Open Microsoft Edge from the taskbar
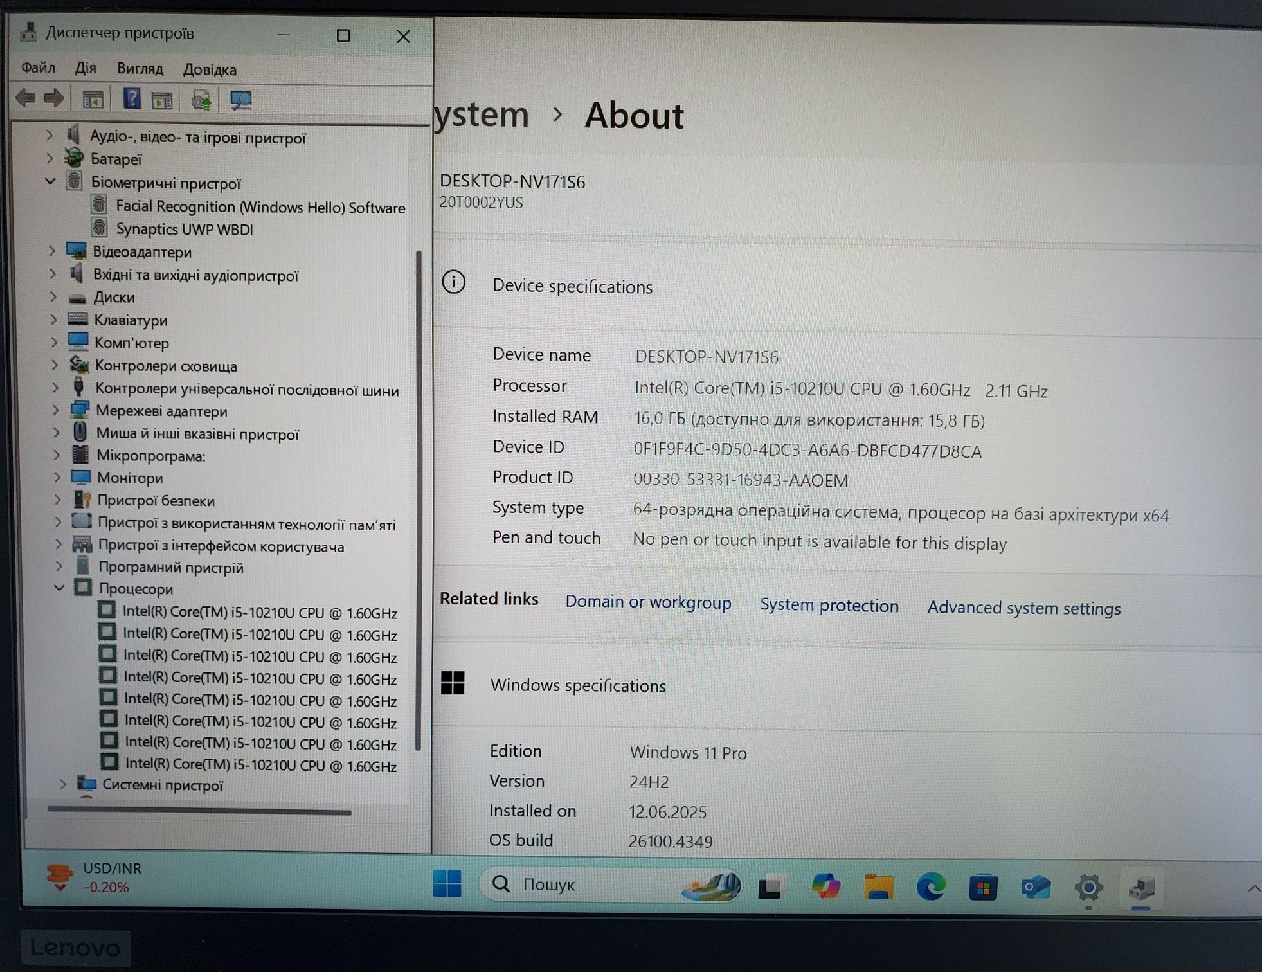1262x972 pixels. 930,887
